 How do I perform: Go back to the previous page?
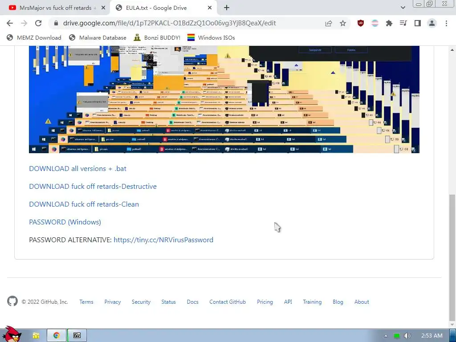click(10, 23)
